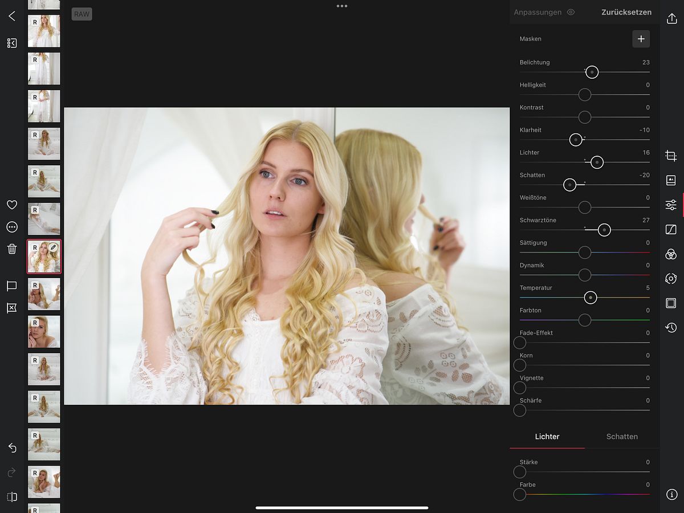Click Zurücksetzen to reset adjustments
The height and width of the screenshot is (513, 684).
(626, 12)
